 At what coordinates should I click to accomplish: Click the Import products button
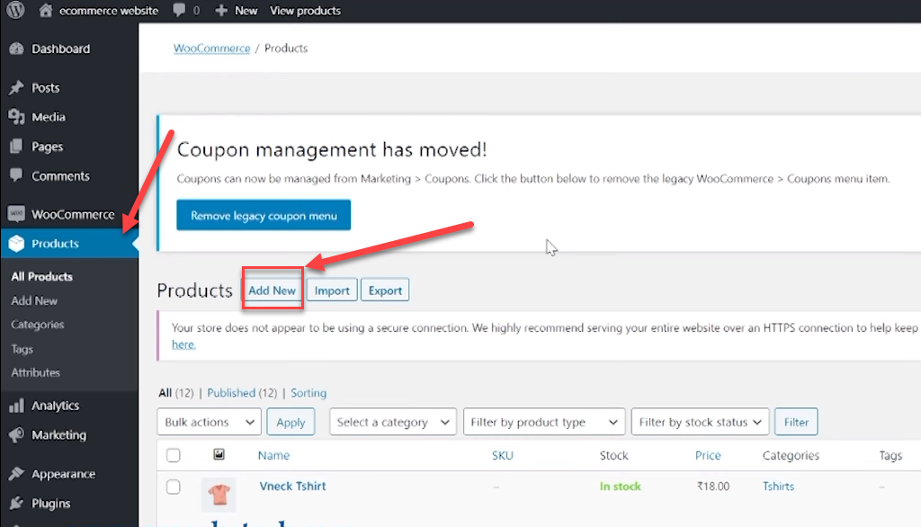332,290
